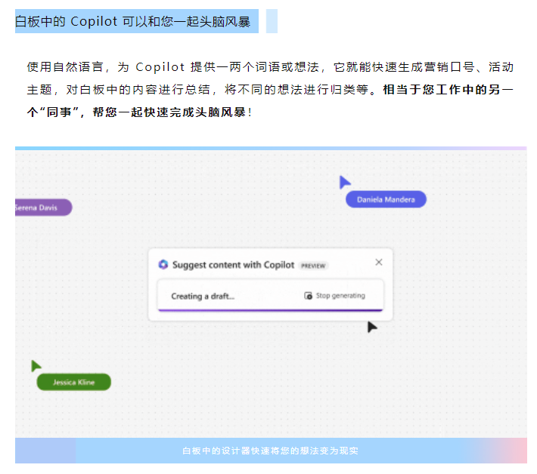Click the Suggest content with Copilot title
537x474 pixels.
[233, 265]
